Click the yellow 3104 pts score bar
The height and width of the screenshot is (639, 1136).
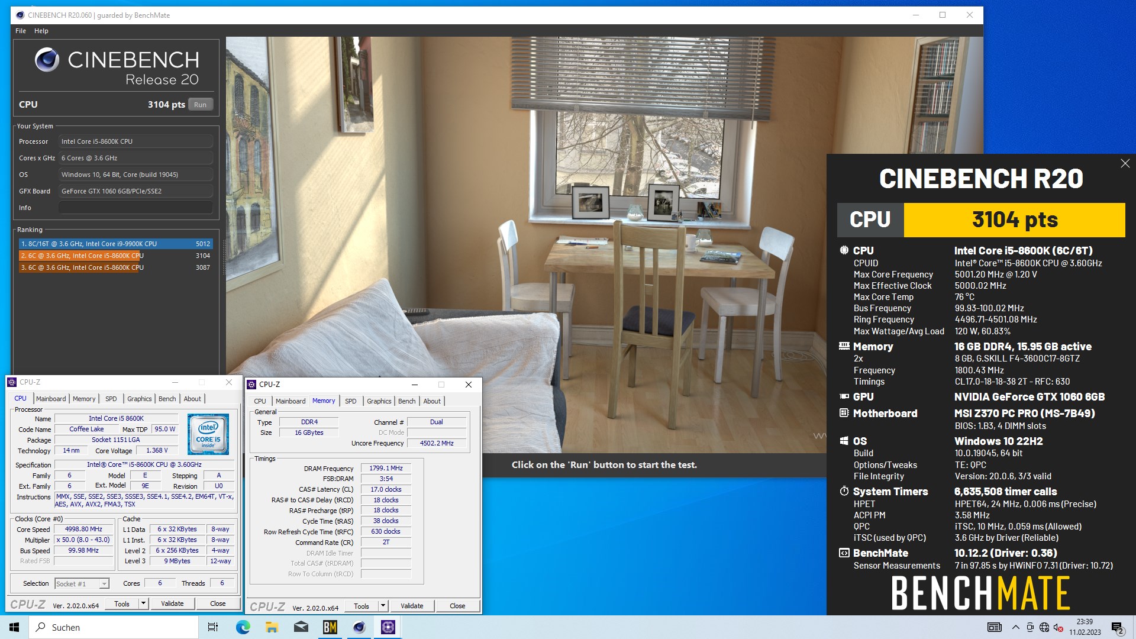click(1015, 220)
